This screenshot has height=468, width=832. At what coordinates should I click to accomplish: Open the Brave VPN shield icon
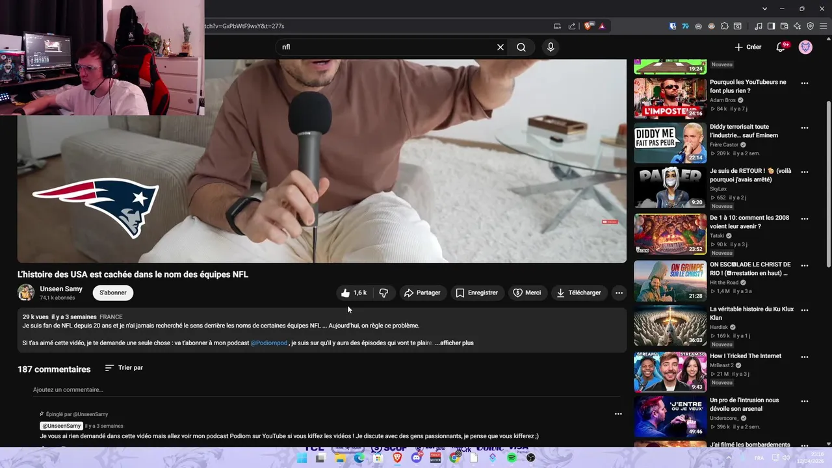coord(811,26)
